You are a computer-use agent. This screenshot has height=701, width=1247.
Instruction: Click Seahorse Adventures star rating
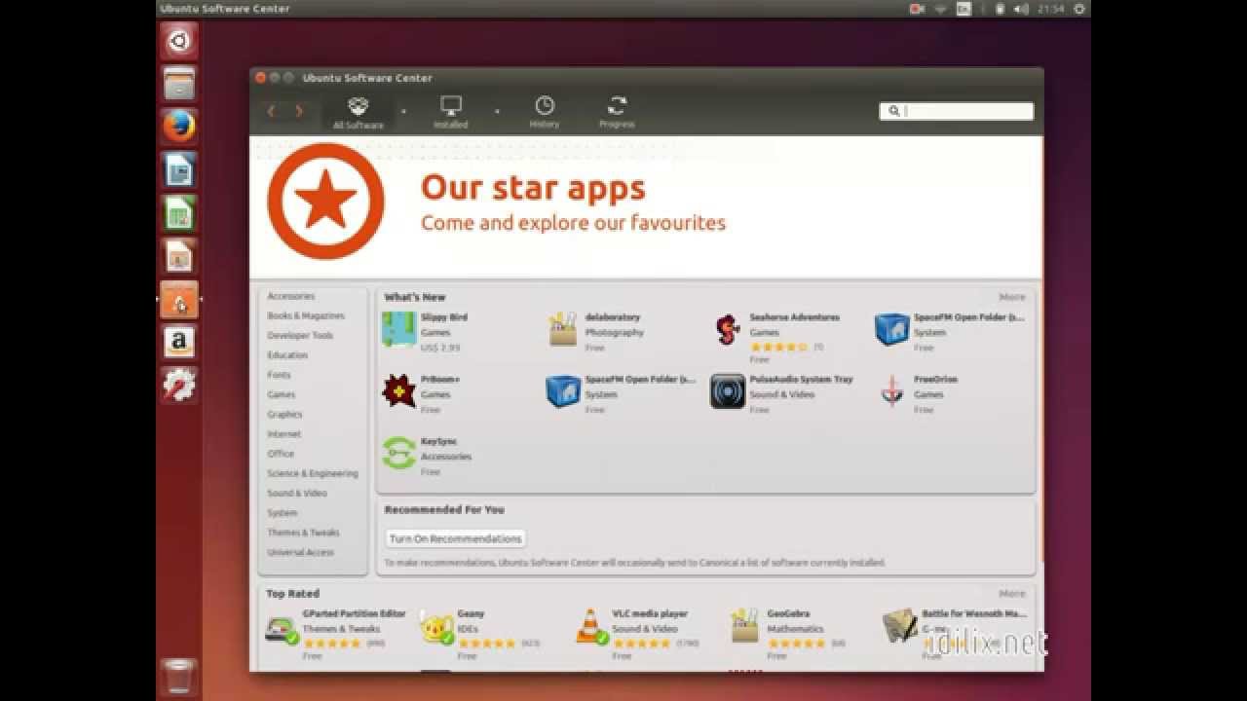tap(778, 347)
